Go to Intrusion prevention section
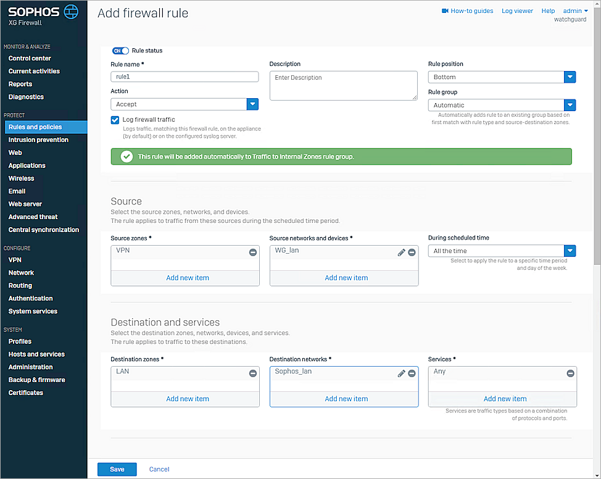 (39, 140)
